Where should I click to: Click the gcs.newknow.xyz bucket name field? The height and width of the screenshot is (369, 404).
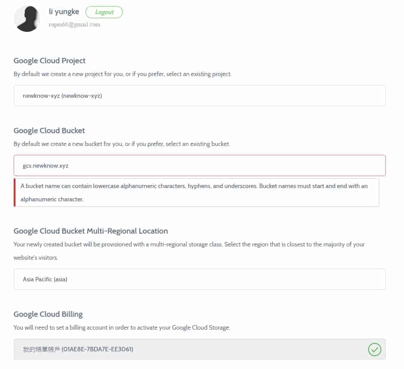200,165
